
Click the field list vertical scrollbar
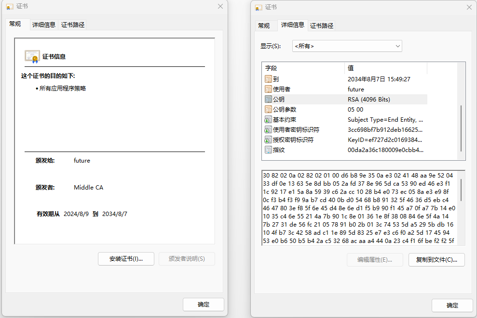461,127
